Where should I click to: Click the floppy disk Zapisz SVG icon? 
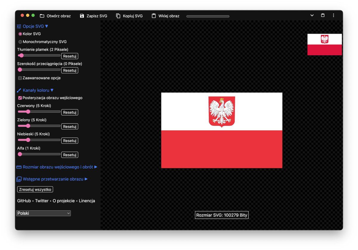pos(82,16)
